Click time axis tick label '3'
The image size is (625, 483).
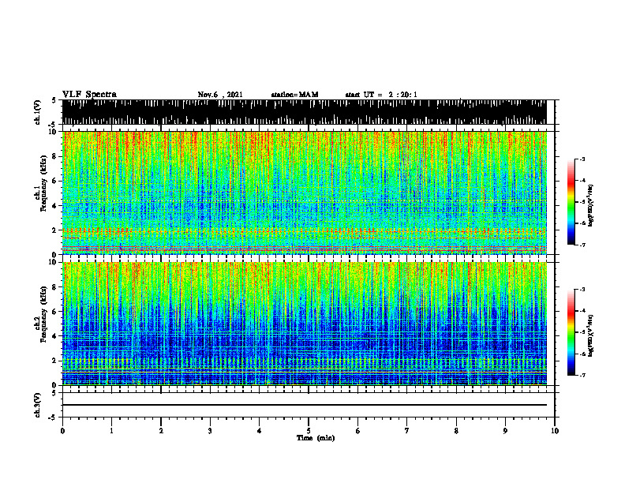tap(210, 431)
